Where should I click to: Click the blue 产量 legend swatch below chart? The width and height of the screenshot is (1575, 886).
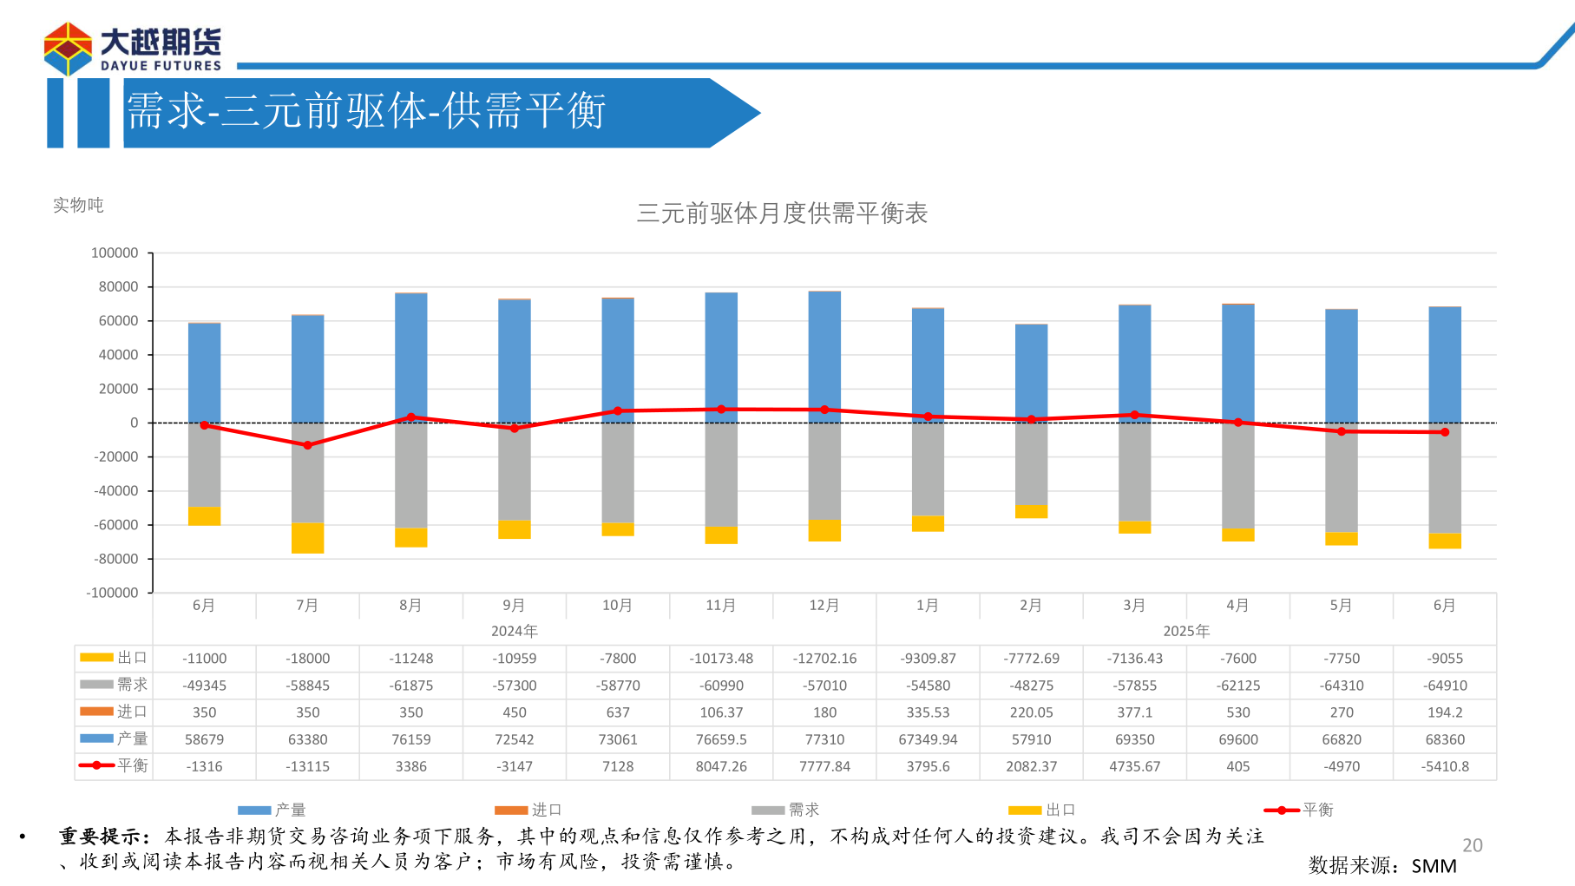tap(254, 811)
